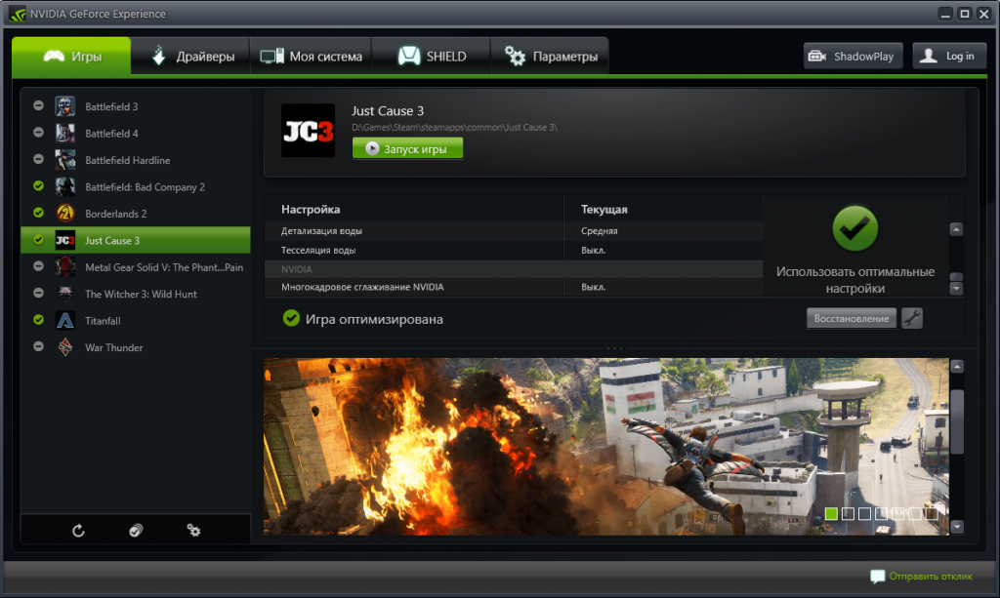Screen dimensions: 1000x598
Task: Open the Borderlands 2 game icon
Action: point(65,214)
